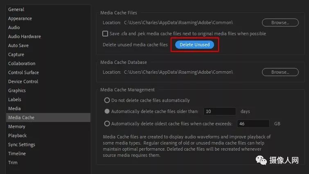Image resolution: width=309 pixels, height=174 pixels.
Task: Switch to Appearance preferences
Action: coord(20,18)
